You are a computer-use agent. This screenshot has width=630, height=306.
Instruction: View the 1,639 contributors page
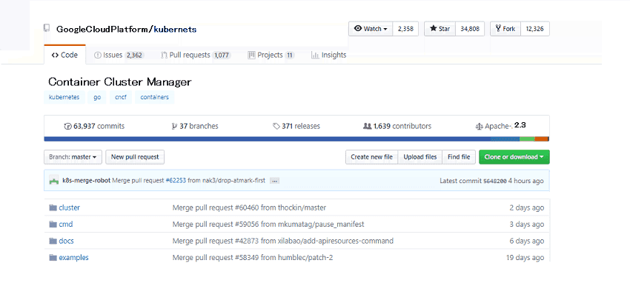coord(397,126)
